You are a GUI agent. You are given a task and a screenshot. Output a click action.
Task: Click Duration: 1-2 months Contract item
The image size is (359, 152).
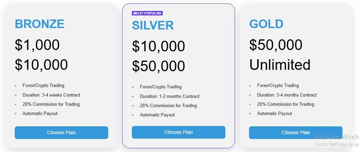click(x=170, y=97)
